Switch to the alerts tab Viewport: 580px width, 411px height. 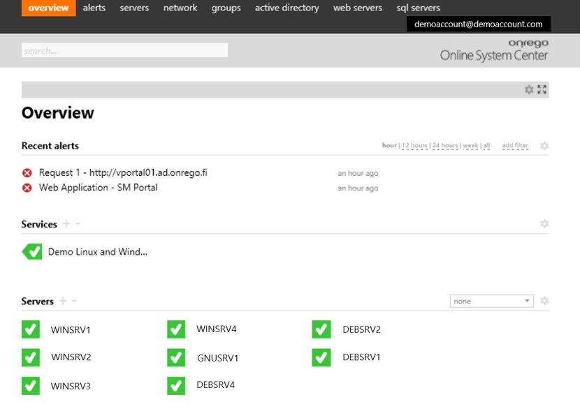94,8
